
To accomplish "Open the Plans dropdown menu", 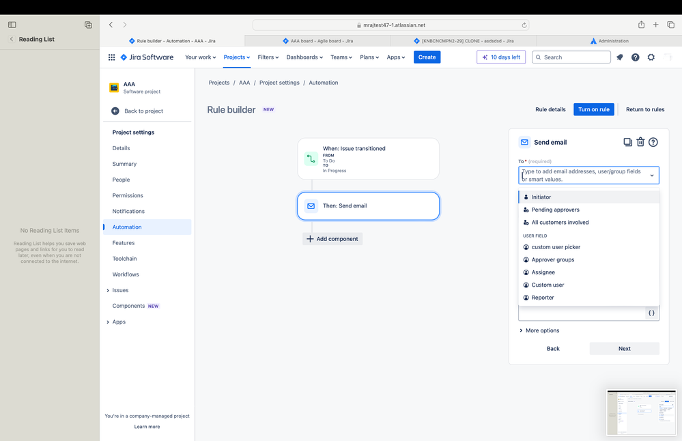I will point(369,57).
